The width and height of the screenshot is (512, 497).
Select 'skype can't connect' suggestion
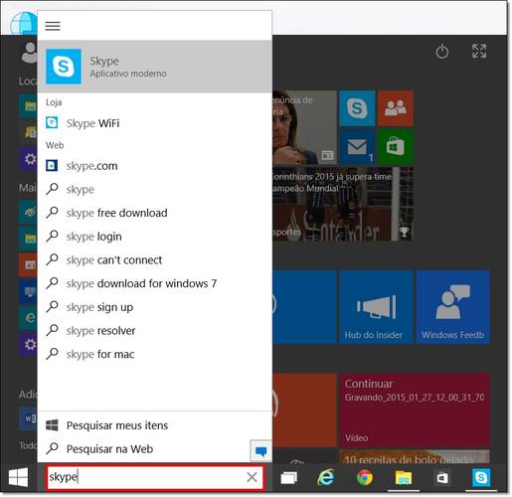click(x=155, y=259)
